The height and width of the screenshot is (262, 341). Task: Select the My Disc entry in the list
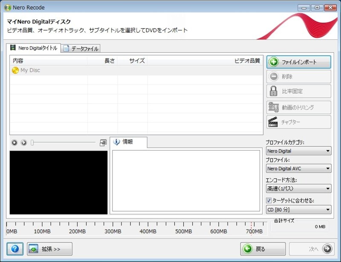point(29,70)
